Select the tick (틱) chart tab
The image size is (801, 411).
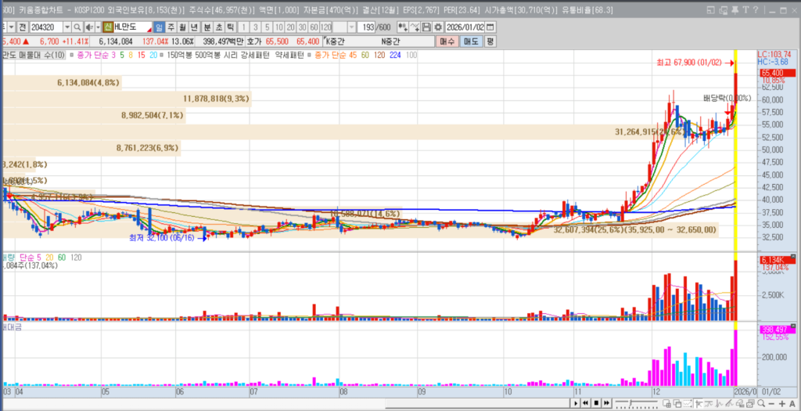(230, 27)
